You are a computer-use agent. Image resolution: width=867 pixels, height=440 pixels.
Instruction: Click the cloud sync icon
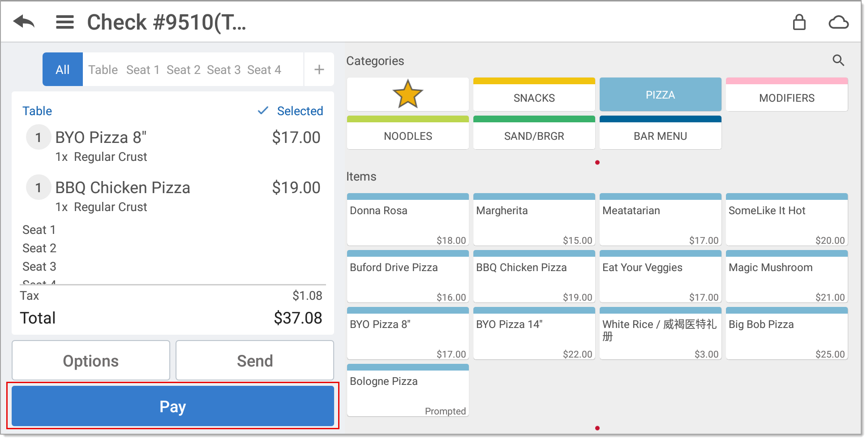coord(838,22)
